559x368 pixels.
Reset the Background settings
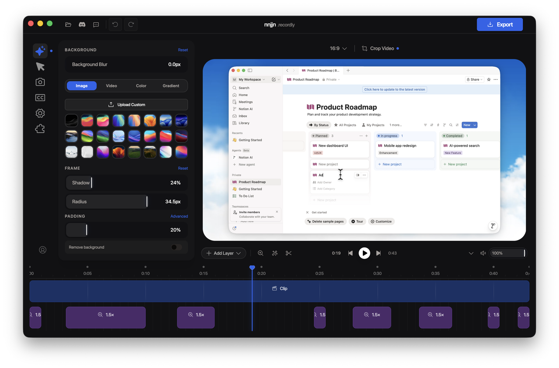click(183, 50)
